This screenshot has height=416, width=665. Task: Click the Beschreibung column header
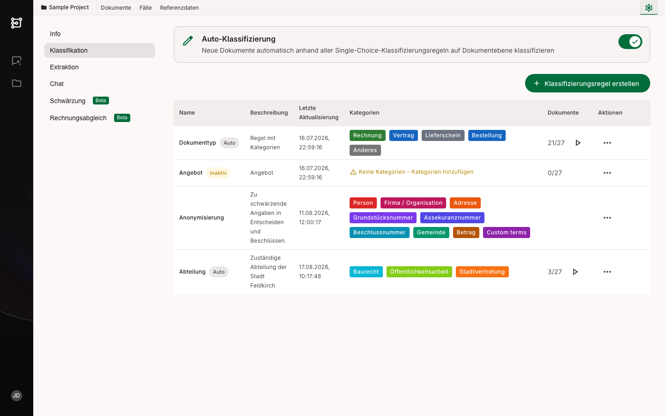coord(269,113)
